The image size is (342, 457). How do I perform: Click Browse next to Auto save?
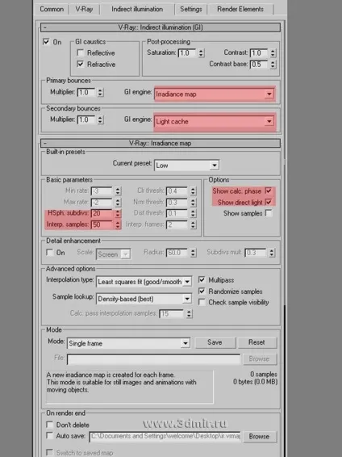(260, 436)
